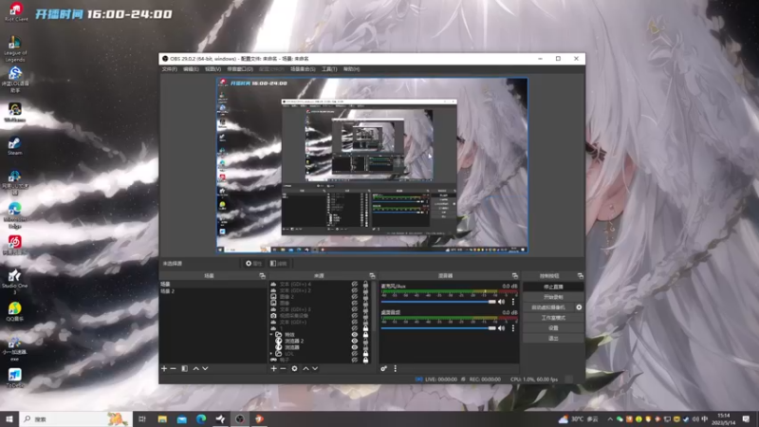Screen dimensions: 759x427
Task: Add a new scene with the plus button
Action: 164,368
